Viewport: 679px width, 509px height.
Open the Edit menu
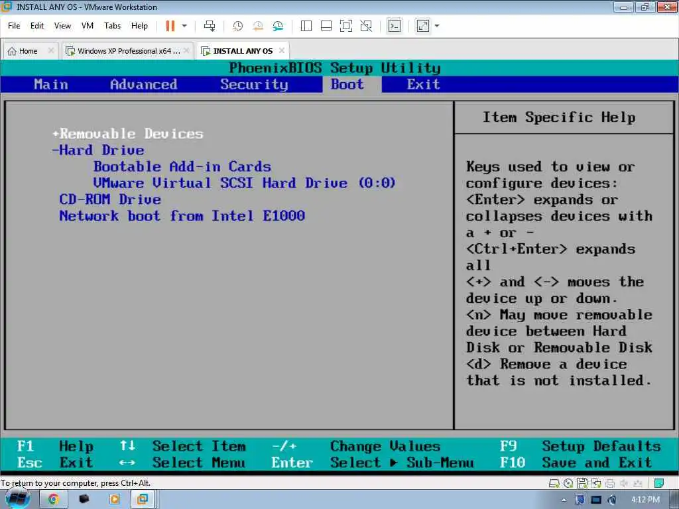coord(37,26)
